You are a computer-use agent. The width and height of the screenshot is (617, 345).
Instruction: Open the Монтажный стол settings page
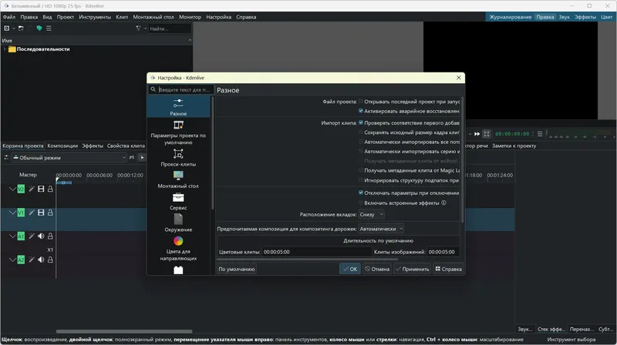[178, 179]
